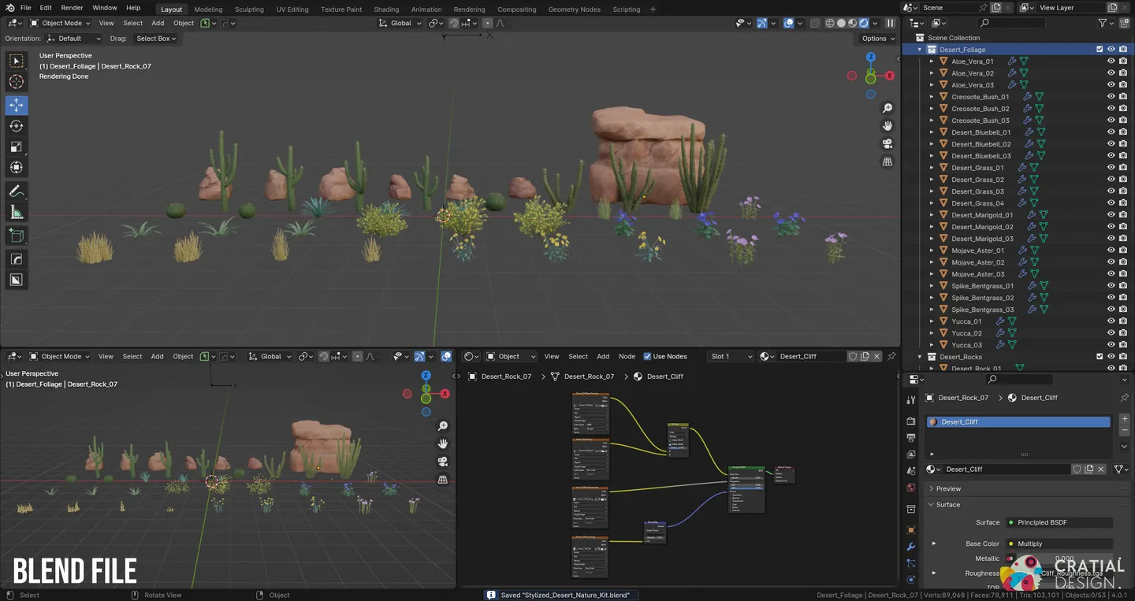The width and height of the screenshot is (1135, 601).
Task: Click zoom magnifier in main viewport
Action: 888,108
